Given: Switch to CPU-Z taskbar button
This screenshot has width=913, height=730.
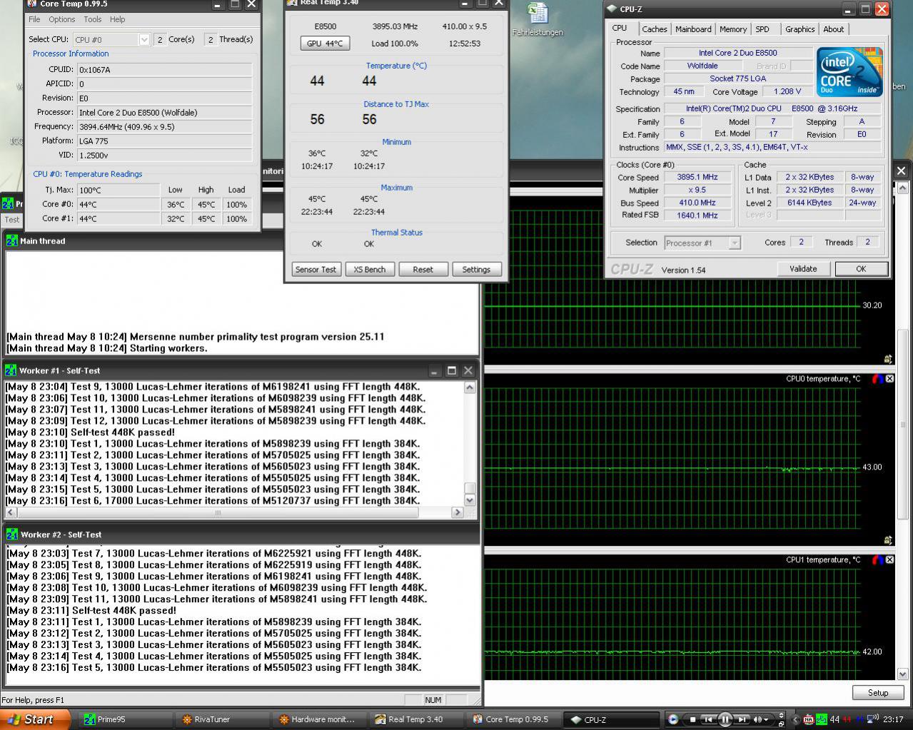Looking at the screenshot, I should (x=611, y=719).
